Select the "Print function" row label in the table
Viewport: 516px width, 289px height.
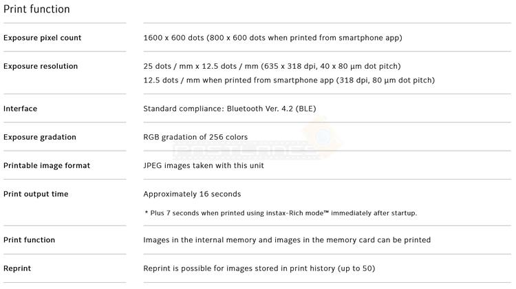(x=29, y=240)
